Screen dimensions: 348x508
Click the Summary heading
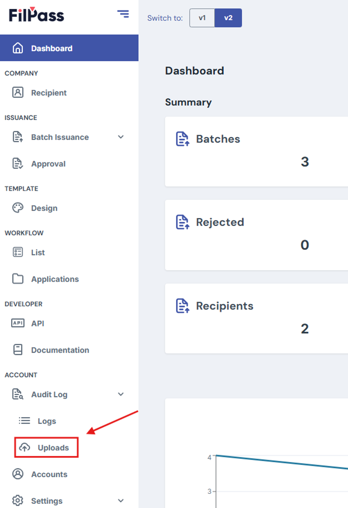(188, 102)
